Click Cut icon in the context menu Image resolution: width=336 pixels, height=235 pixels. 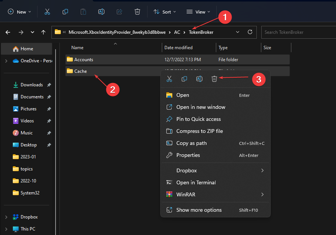(169, 79)
